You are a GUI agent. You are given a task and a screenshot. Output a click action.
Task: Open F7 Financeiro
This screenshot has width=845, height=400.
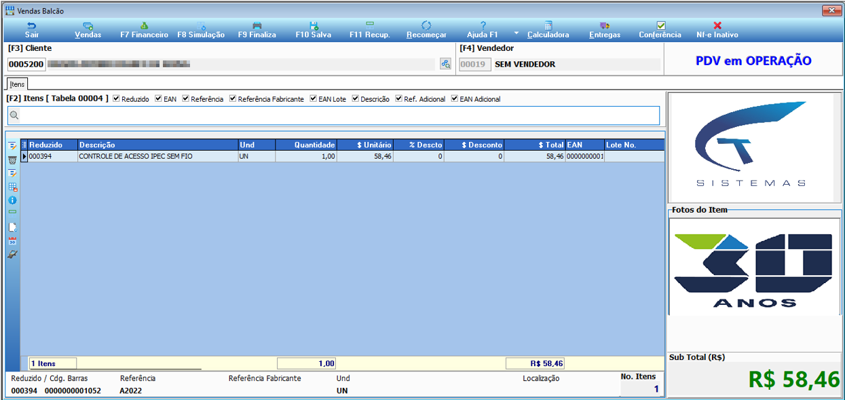144,30
